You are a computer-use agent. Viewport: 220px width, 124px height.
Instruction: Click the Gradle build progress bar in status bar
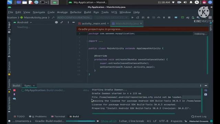80,121
